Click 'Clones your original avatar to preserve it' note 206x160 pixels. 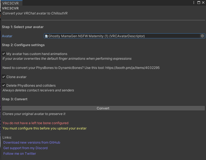34,114
